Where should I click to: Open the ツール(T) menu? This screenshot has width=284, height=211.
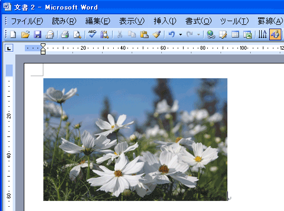(235, 21)
